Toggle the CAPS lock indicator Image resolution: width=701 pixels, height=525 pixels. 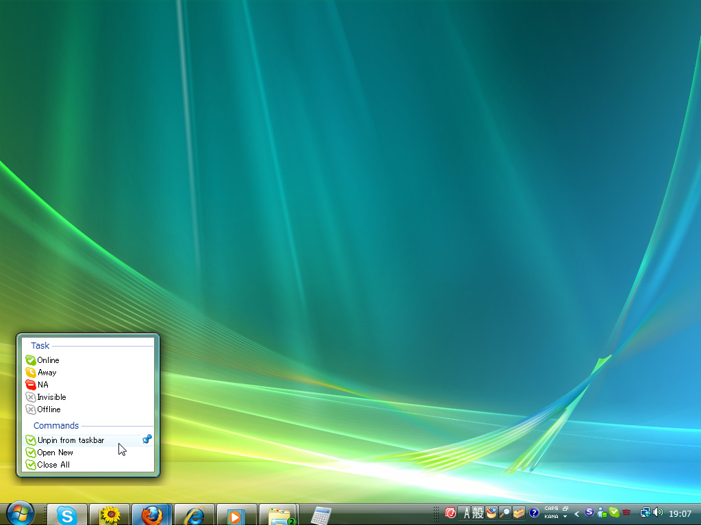click(x=551, y=509)
